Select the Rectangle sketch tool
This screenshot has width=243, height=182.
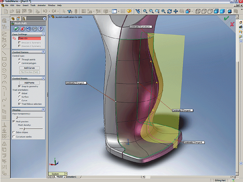(x=4, y=59)
